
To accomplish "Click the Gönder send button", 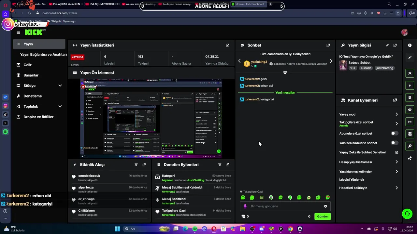I will (323, 216).
